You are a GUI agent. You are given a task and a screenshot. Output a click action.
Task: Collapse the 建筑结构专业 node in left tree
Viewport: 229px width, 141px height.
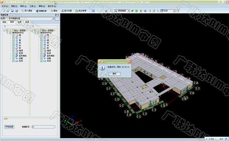(7, 33)
